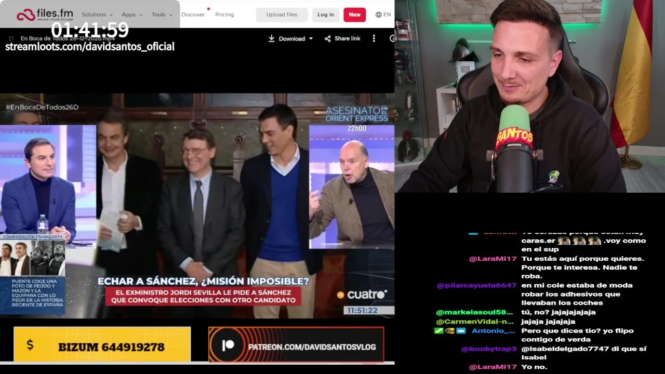Click the @boobytrap3 chat username

488,349
